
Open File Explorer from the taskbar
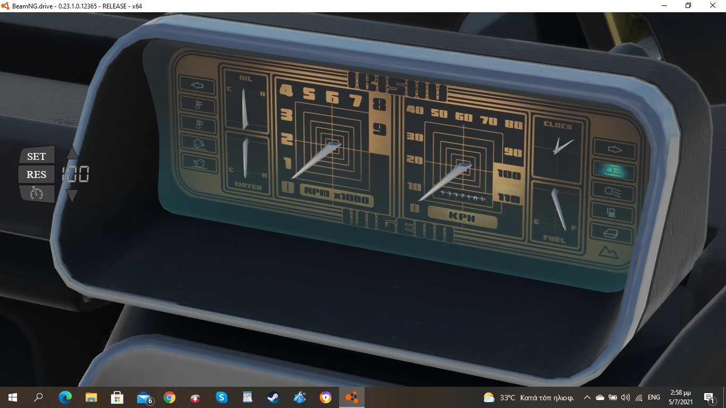pyautogui.click(x=91, y=397)
